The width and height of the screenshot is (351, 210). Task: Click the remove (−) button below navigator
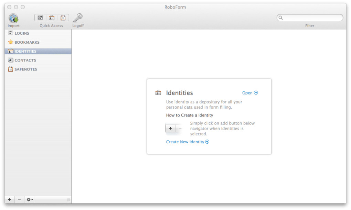[19, 199]
